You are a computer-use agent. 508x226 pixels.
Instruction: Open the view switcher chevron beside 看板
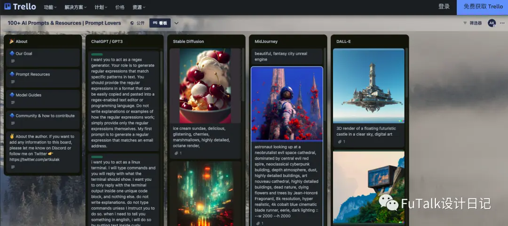[x=176, y=23]
